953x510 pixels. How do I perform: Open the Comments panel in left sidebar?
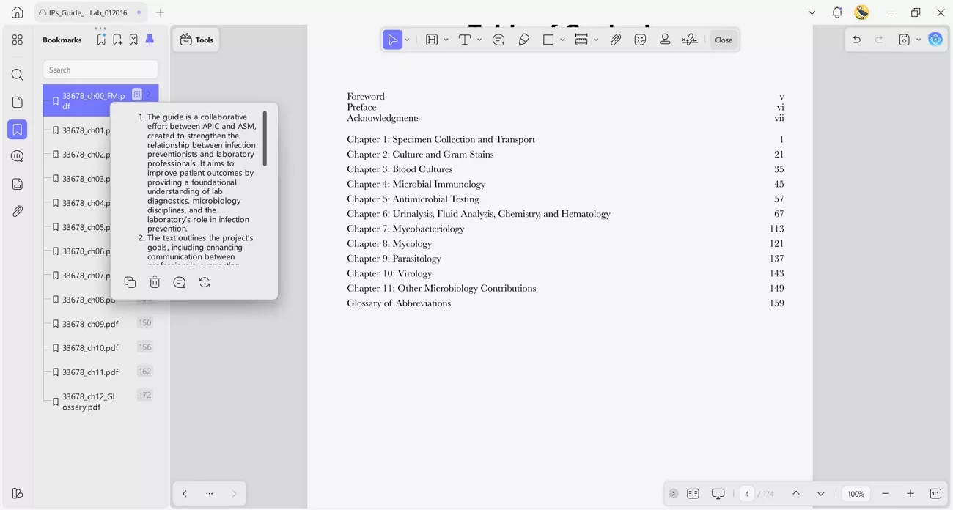18,156
